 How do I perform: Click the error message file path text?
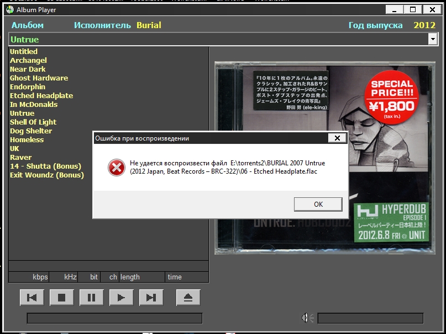pyautogui.click(x=228, y=167)
